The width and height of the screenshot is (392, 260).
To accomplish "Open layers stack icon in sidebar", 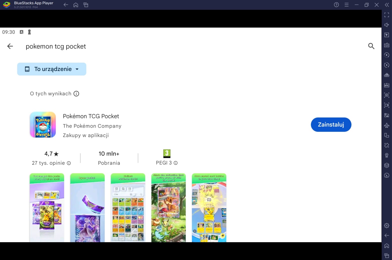I will point(387,165).
